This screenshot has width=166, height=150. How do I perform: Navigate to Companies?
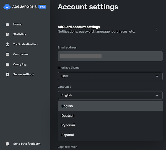[x=21, y=54]
